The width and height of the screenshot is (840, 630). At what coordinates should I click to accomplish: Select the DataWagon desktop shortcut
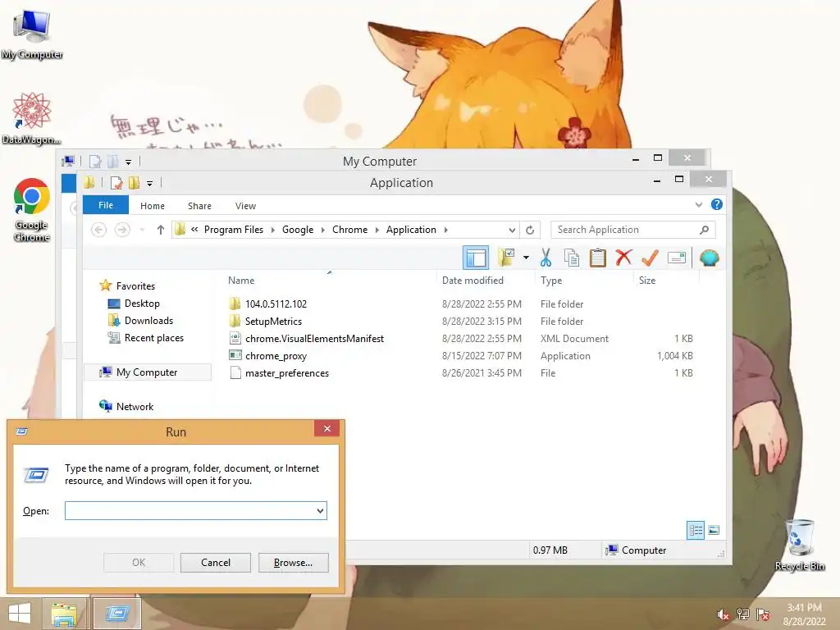click(32, 118)
